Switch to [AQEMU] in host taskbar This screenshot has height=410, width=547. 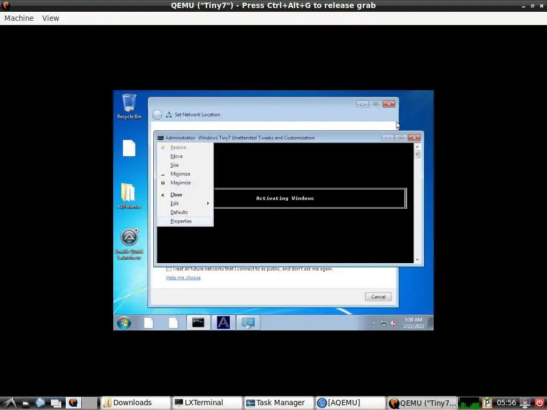(350, 403)
